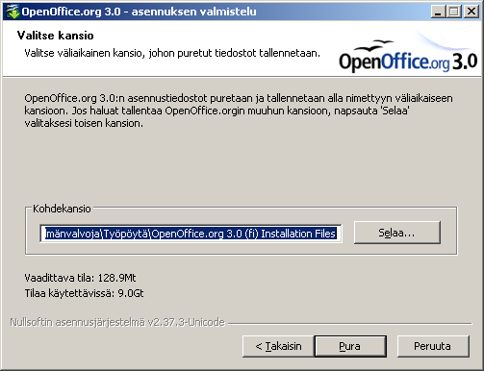The width and height of the screenshot is (484, 371).
Task: Click inside the destination folder path field
Action: (191, 234)
